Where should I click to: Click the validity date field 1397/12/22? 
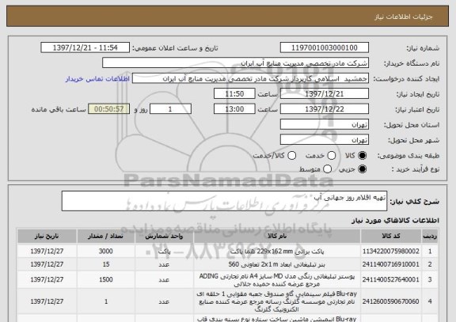coord(325,109)
